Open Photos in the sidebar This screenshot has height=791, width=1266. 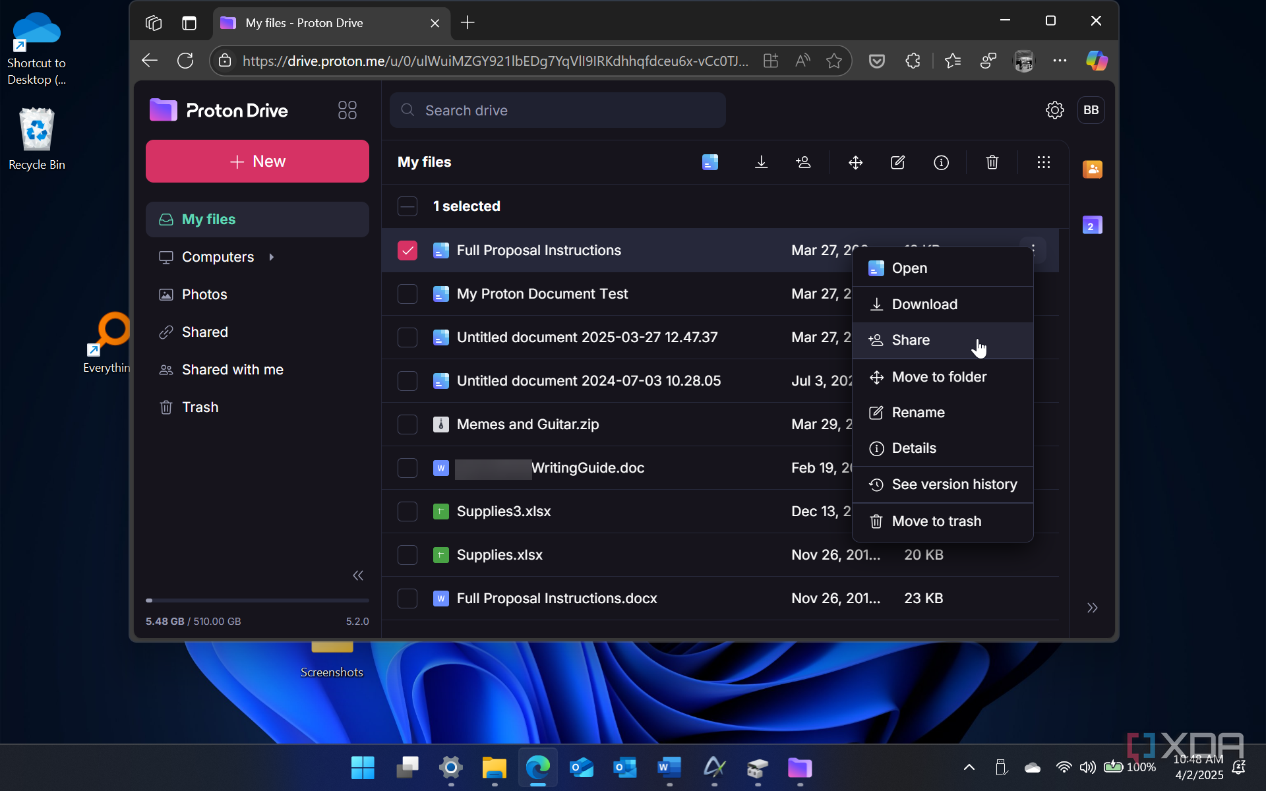257,295
